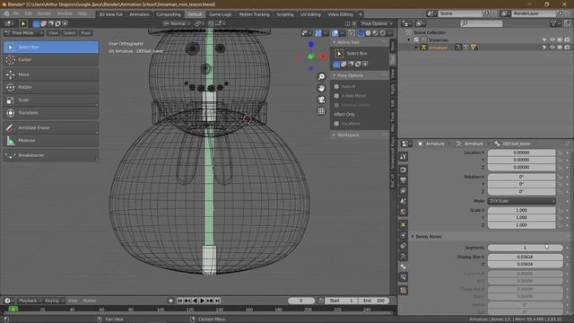Enable the Auto IK checkbox

click(x=336, y=86)
